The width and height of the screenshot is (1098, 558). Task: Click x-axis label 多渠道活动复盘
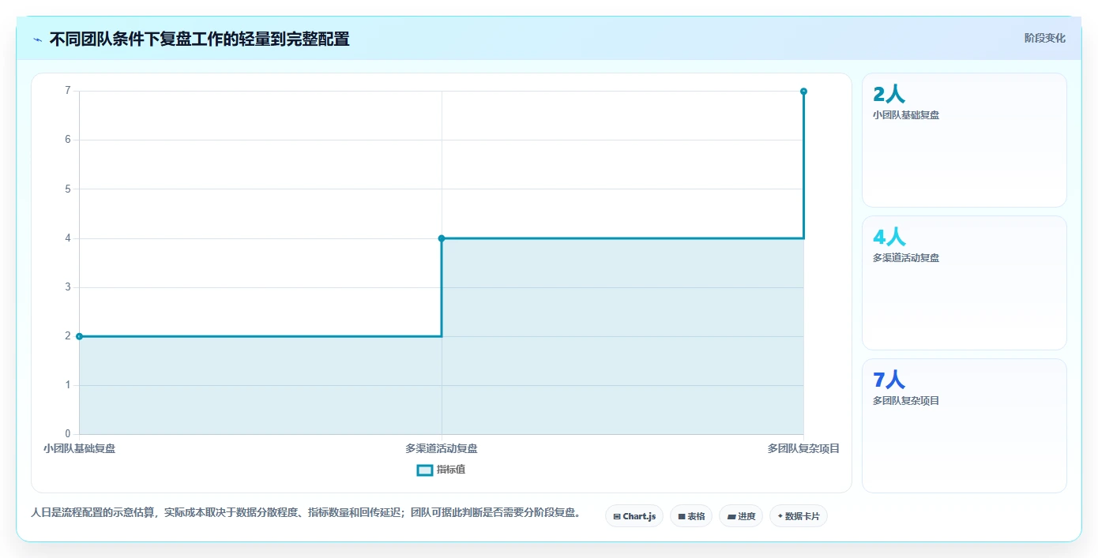tap(442, 448)
